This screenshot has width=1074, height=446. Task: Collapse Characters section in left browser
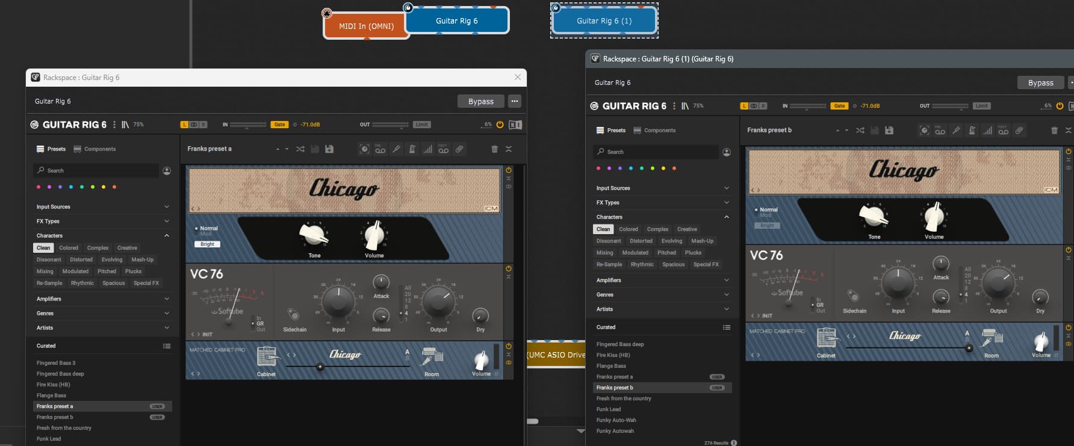click(x=103, y=236)
